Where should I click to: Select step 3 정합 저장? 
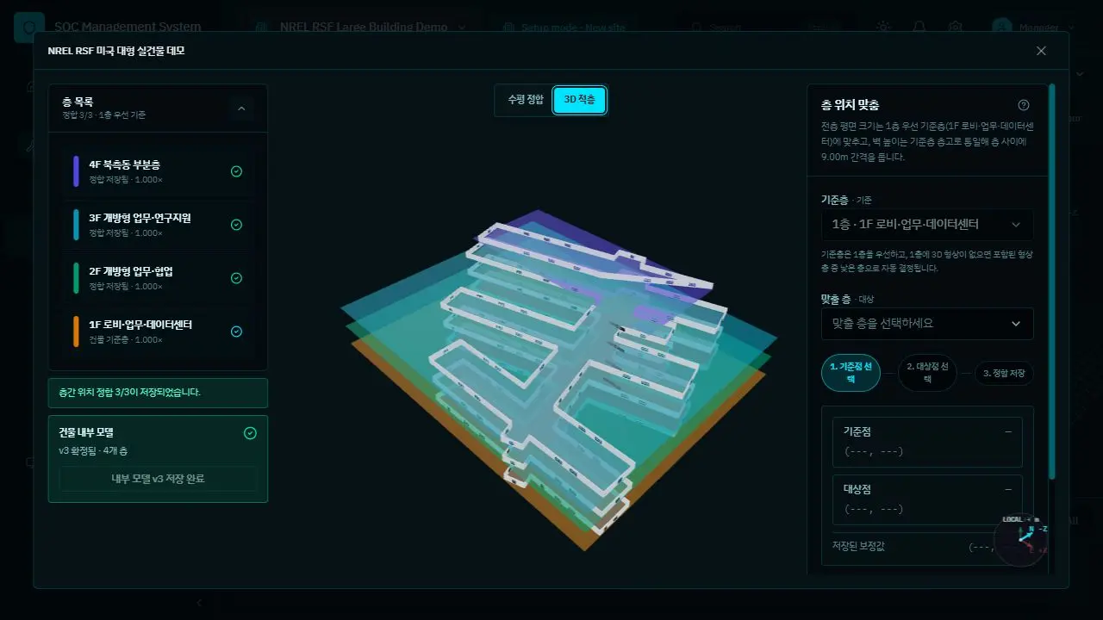coord(1004,374)
